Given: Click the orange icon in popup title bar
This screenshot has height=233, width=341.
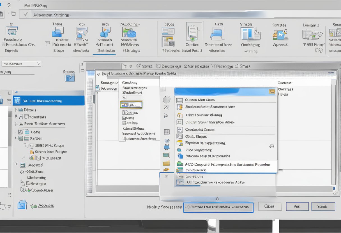Looking at the screenshot, I should 271,91.
